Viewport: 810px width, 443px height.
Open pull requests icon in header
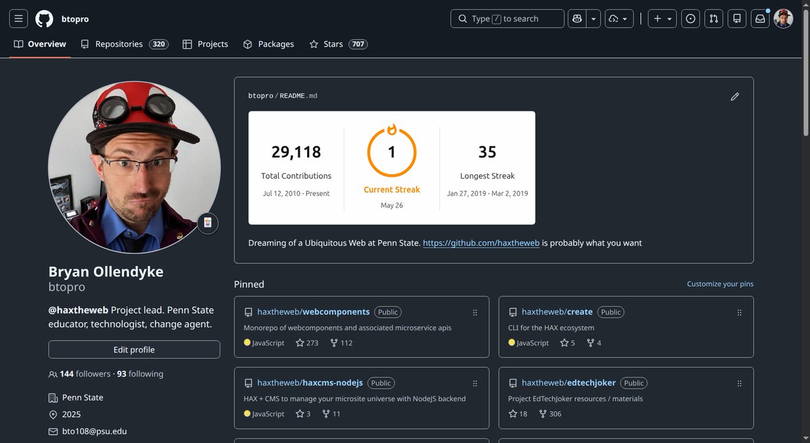[x=714, y=19]
